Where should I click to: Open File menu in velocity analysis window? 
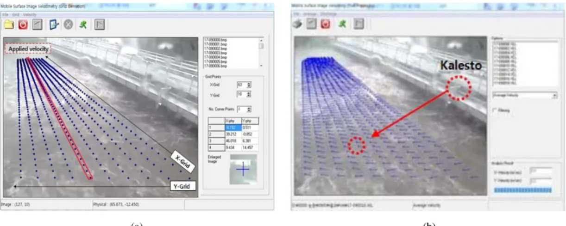296,14
